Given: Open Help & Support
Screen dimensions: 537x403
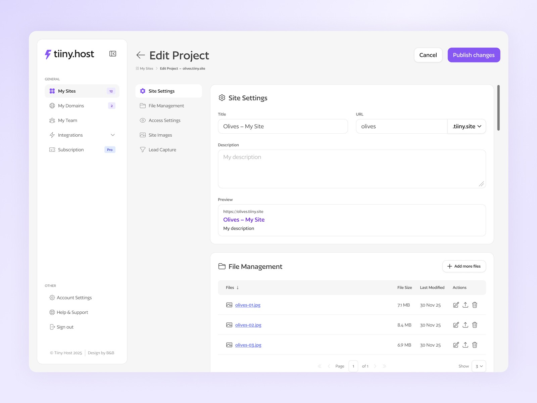Looking at the screenshot, I should click(x=72, y=312).
